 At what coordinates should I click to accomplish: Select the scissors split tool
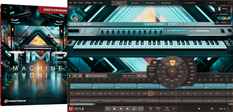tap(80, 76)
